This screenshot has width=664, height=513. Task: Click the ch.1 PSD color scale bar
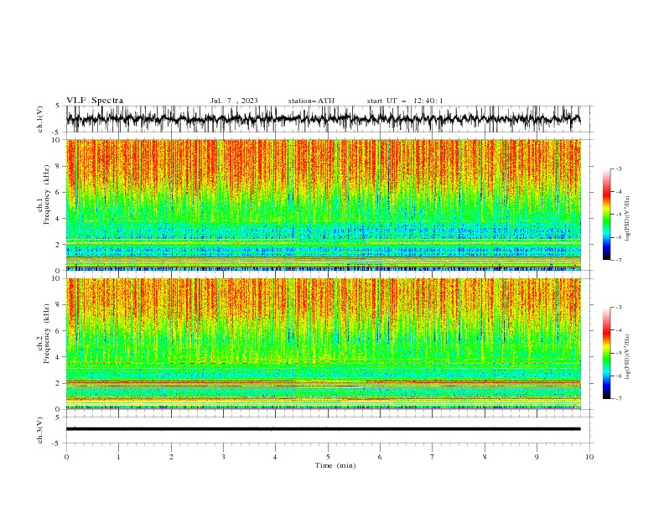click(606, 215)
